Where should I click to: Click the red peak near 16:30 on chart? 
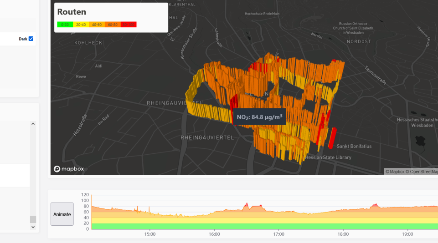[x=247, y=205]
